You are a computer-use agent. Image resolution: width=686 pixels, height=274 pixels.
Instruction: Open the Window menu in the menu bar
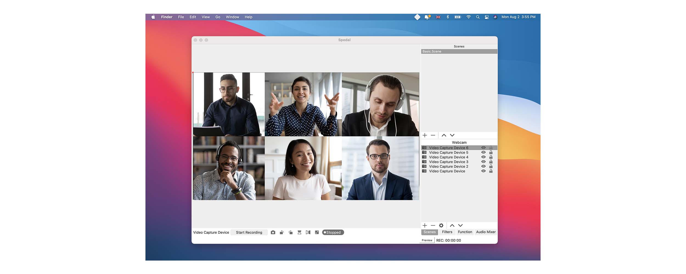coord(232,17)
